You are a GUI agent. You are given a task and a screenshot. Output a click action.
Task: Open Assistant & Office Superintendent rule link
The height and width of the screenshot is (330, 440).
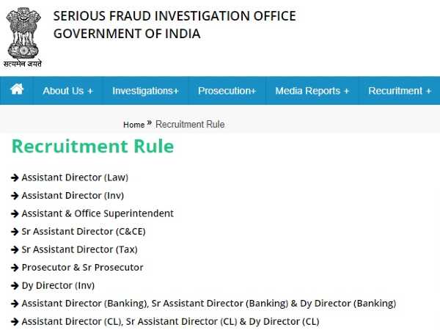point(98,213)
